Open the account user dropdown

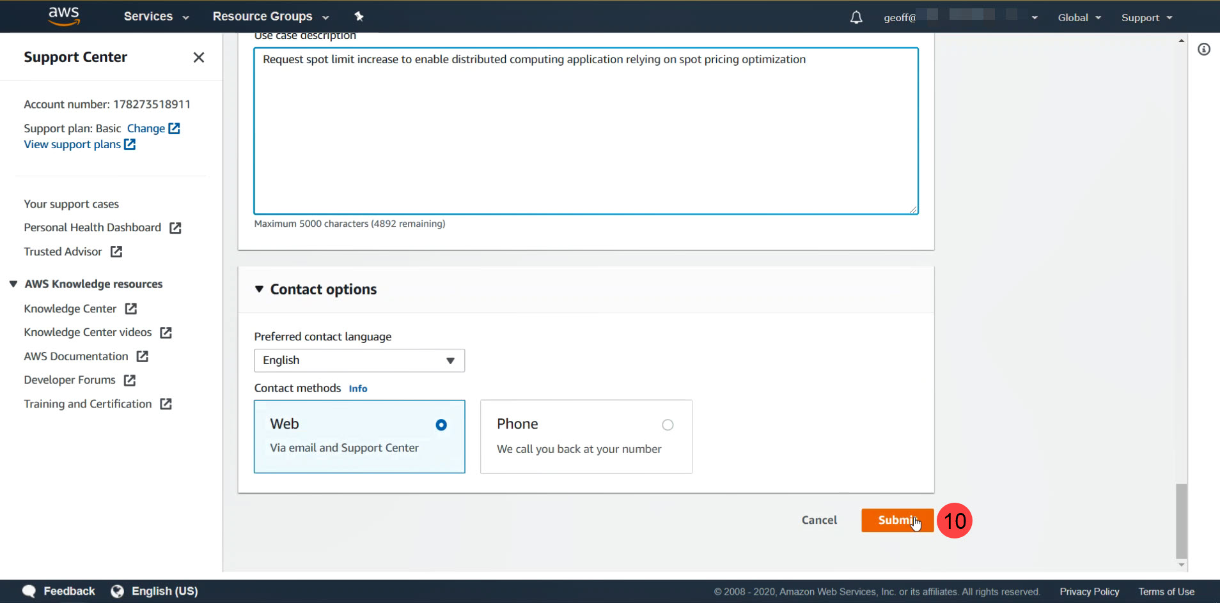tap(960, 17)
